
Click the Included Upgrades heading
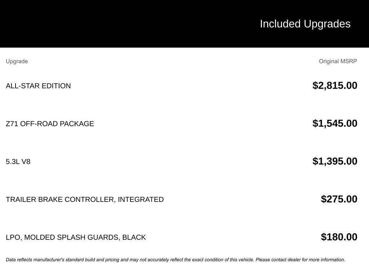coord(305,24)
